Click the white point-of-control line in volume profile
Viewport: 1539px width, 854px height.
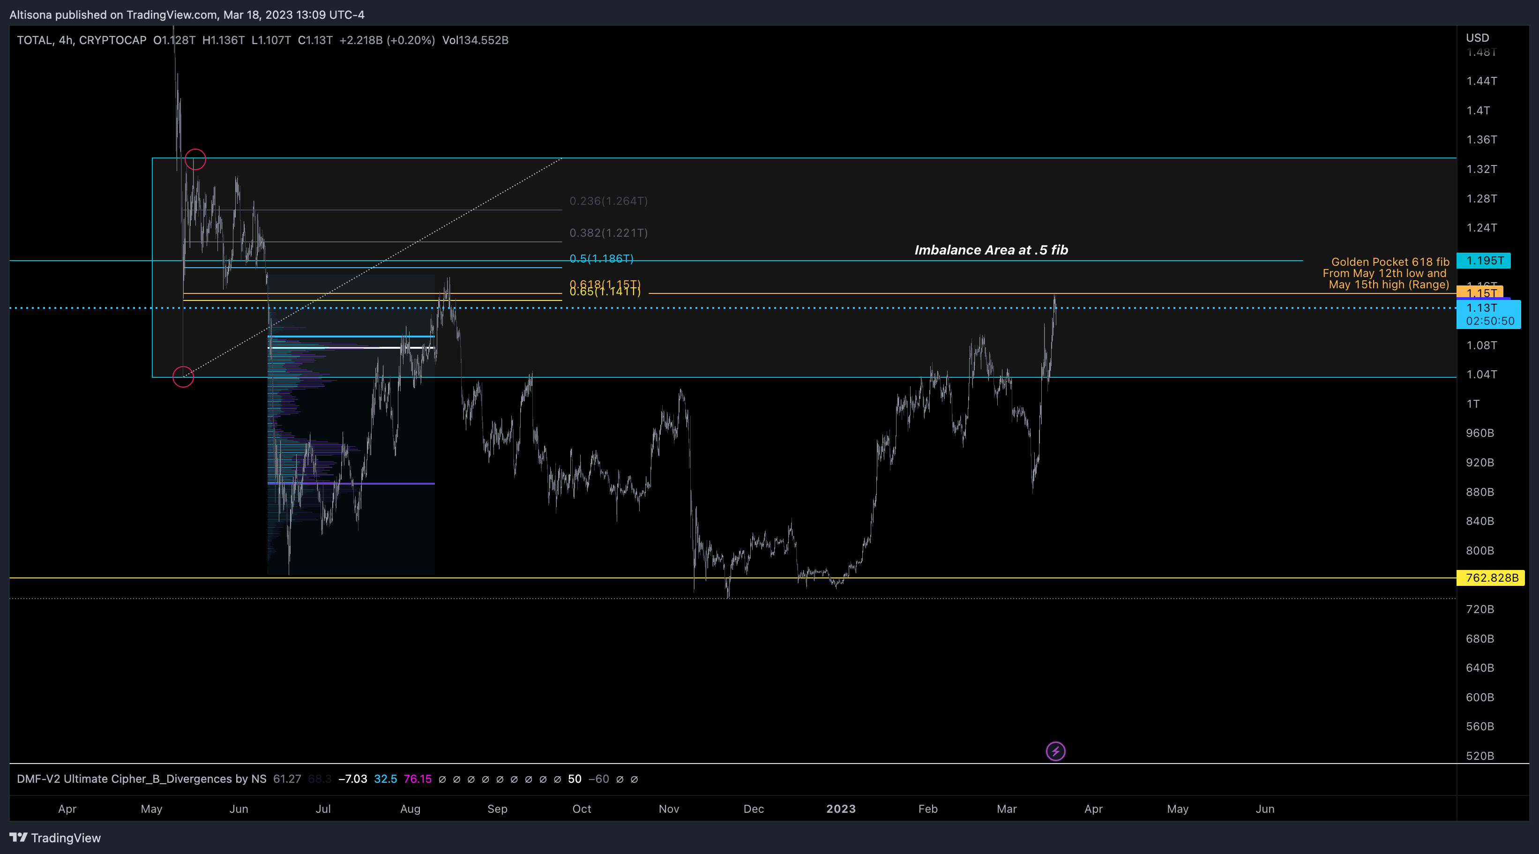click(x=351, y=347)
